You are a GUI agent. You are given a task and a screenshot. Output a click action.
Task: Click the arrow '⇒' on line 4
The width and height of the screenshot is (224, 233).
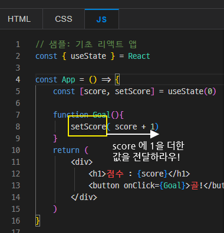point(106,80)
